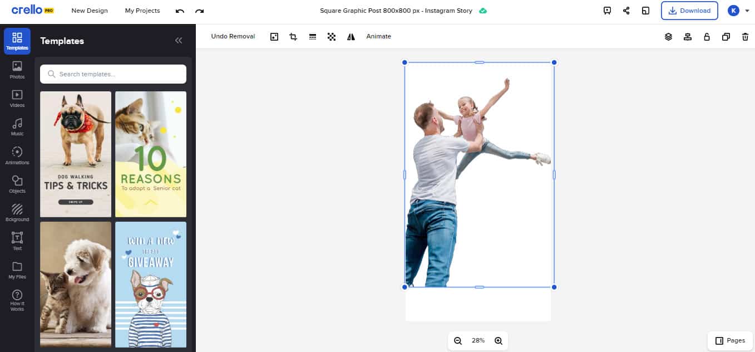Viewport: 755px width, 352px height.
Task: Click the Download button
Action: coord(689,11)
